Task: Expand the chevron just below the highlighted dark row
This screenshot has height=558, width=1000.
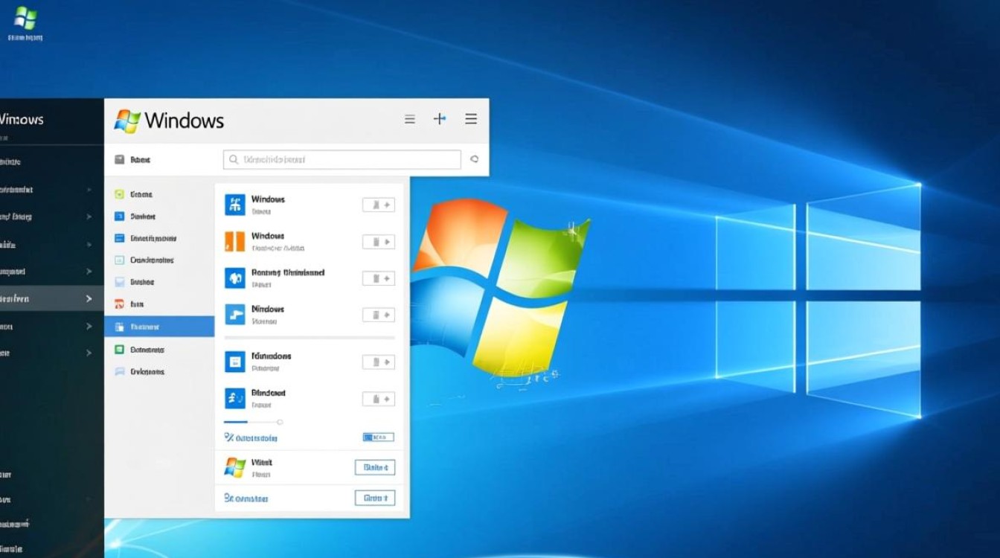Action: tap(89, 326)
